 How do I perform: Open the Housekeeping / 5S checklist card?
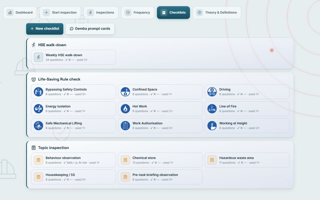pyautogui.click(x=73, y=177)
